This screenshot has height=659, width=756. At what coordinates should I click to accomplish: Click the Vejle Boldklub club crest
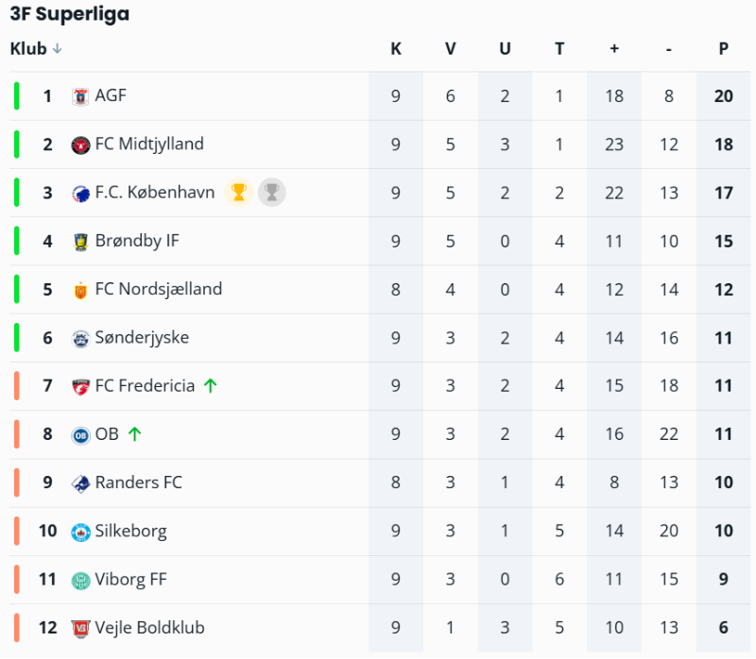[80, 629]
